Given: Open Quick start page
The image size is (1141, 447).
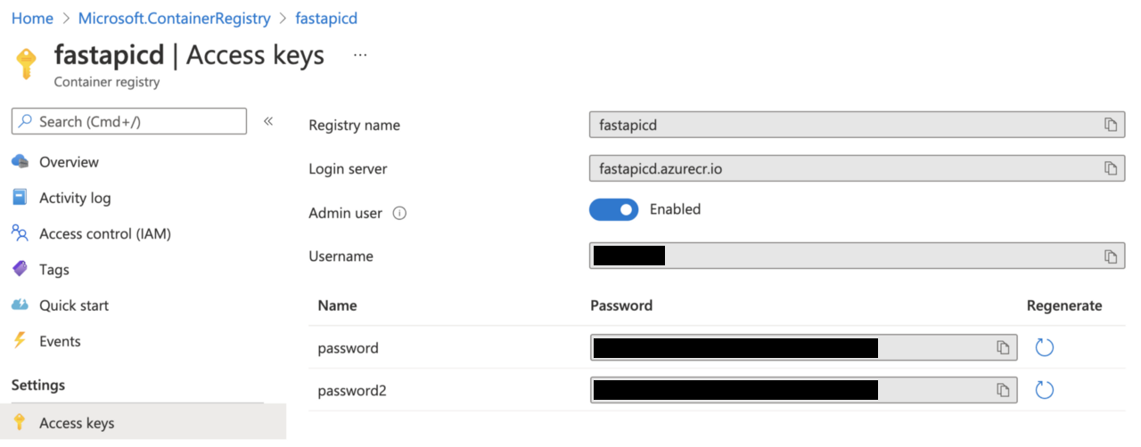Looking at the screenshot, I should 73,305.
